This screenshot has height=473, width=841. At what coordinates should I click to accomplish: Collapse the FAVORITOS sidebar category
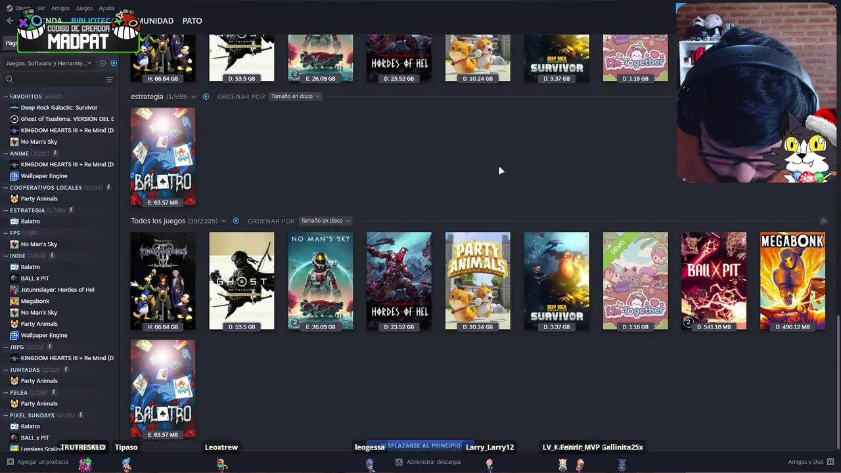point(6,97)
